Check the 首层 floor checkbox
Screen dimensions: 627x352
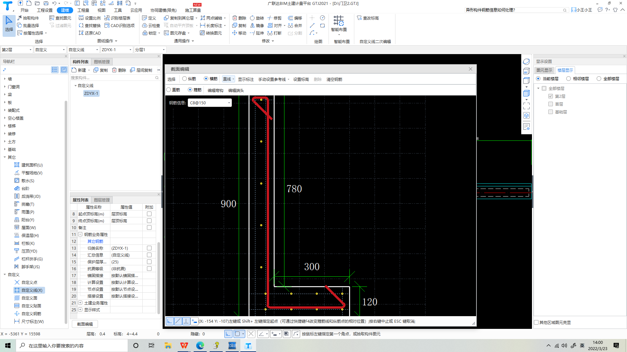coord(551,104)
